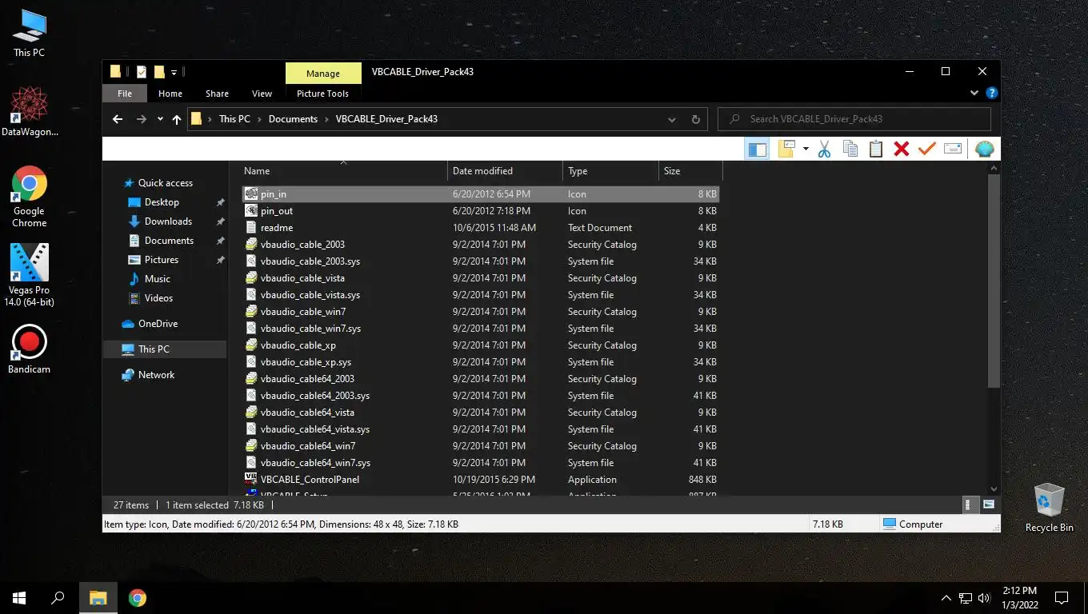
Task: Select Quick access in navigation pane
Action: click(x=165, y=183)
